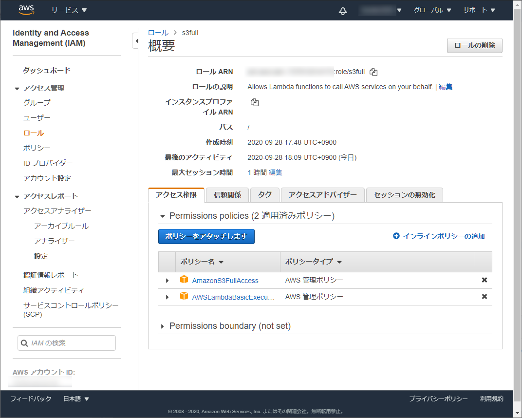This screenshot has height=418, width=522.
Task: Click the インラインポリシーの追加 link
Action: point(444,236)
